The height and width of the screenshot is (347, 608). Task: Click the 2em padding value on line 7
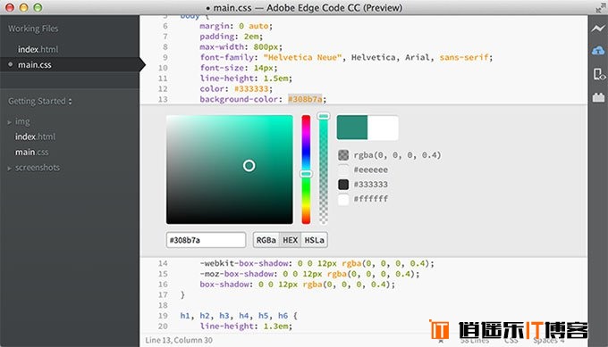(251, 37)
